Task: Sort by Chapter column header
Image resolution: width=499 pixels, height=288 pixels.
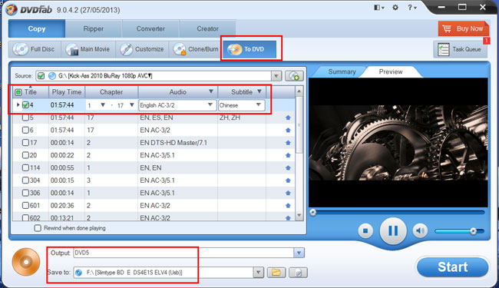Action: pyautogui.click(x=111, y=92)
